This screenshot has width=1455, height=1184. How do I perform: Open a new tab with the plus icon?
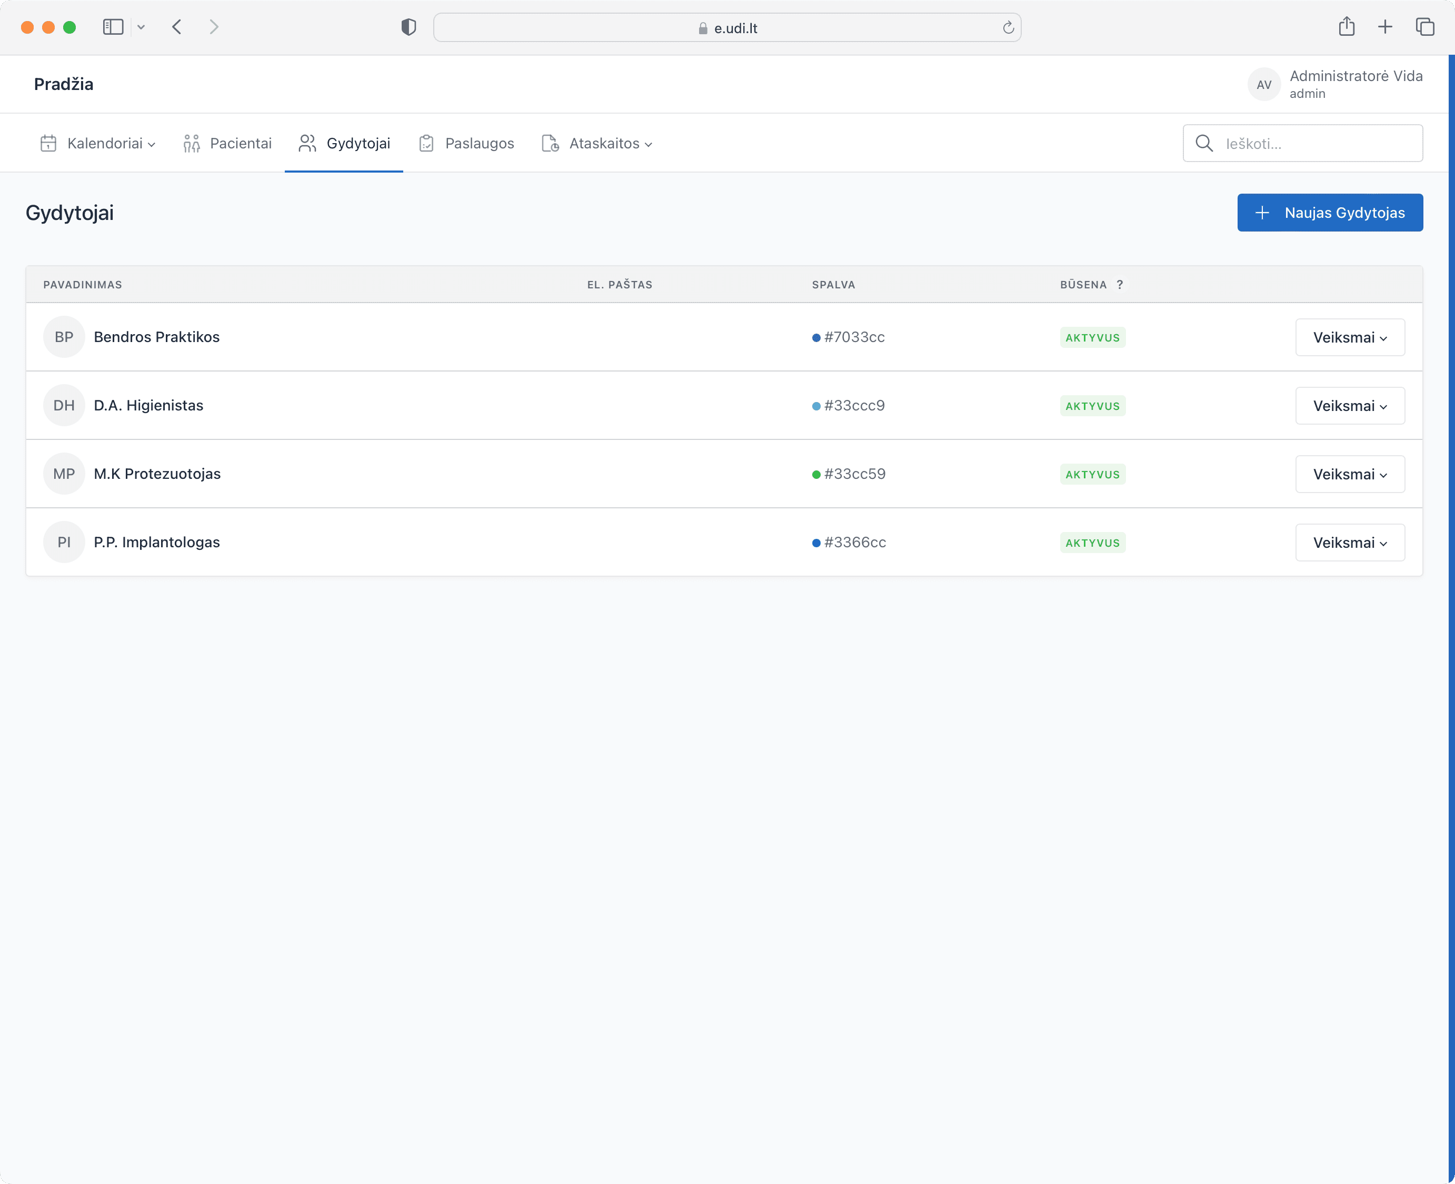point(1385,27)
